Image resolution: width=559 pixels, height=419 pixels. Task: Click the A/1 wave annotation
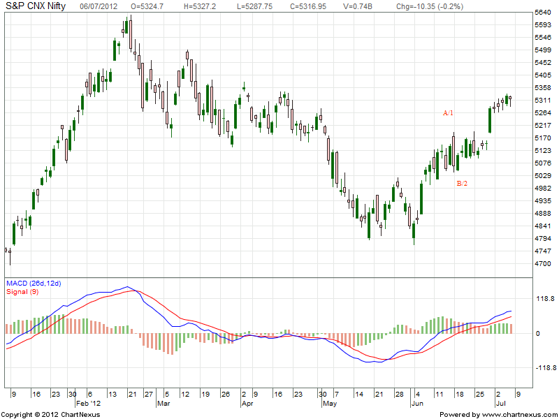pyautogui.click(x=448, y=113)
